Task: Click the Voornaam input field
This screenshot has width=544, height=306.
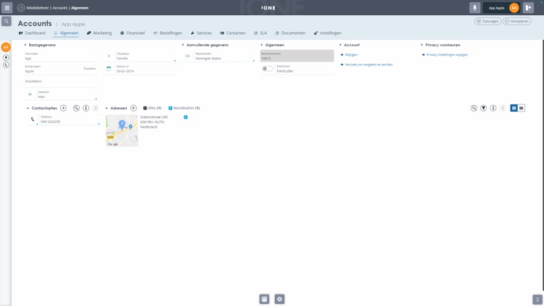Action: click(x=60, y=57)
